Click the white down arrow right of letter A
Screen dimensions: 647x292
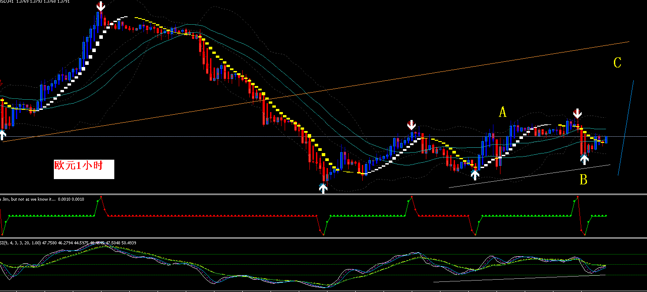(x=577, y=113)
